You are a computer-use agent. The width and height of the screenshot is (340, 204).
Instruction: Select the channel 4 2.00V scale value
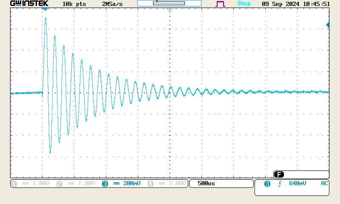click(176, 184)
